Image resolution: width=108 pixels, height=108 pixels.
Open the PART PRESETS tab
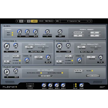[49, 21]
